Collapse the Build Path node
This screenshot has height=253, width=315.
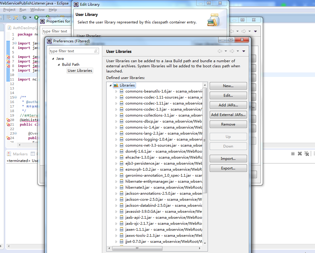(x=59, y=65)
